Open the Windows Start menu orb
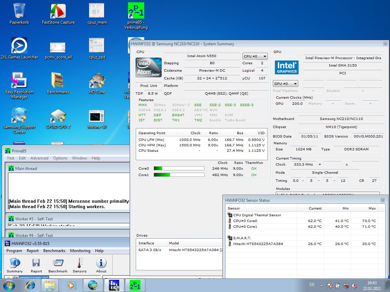The image size is (390, 292). click(x=9, y=285)
